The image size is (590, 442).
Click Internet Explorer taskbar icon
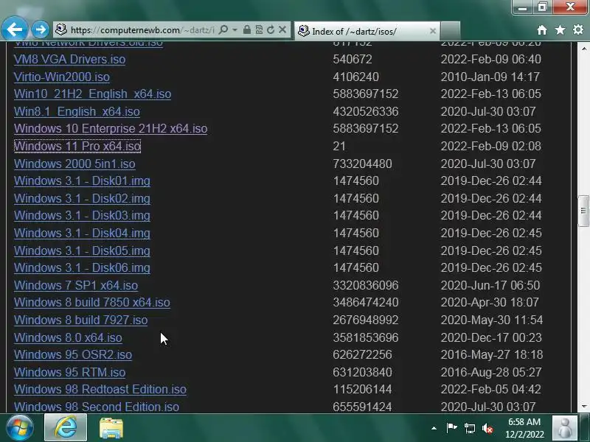click(66, 427)
